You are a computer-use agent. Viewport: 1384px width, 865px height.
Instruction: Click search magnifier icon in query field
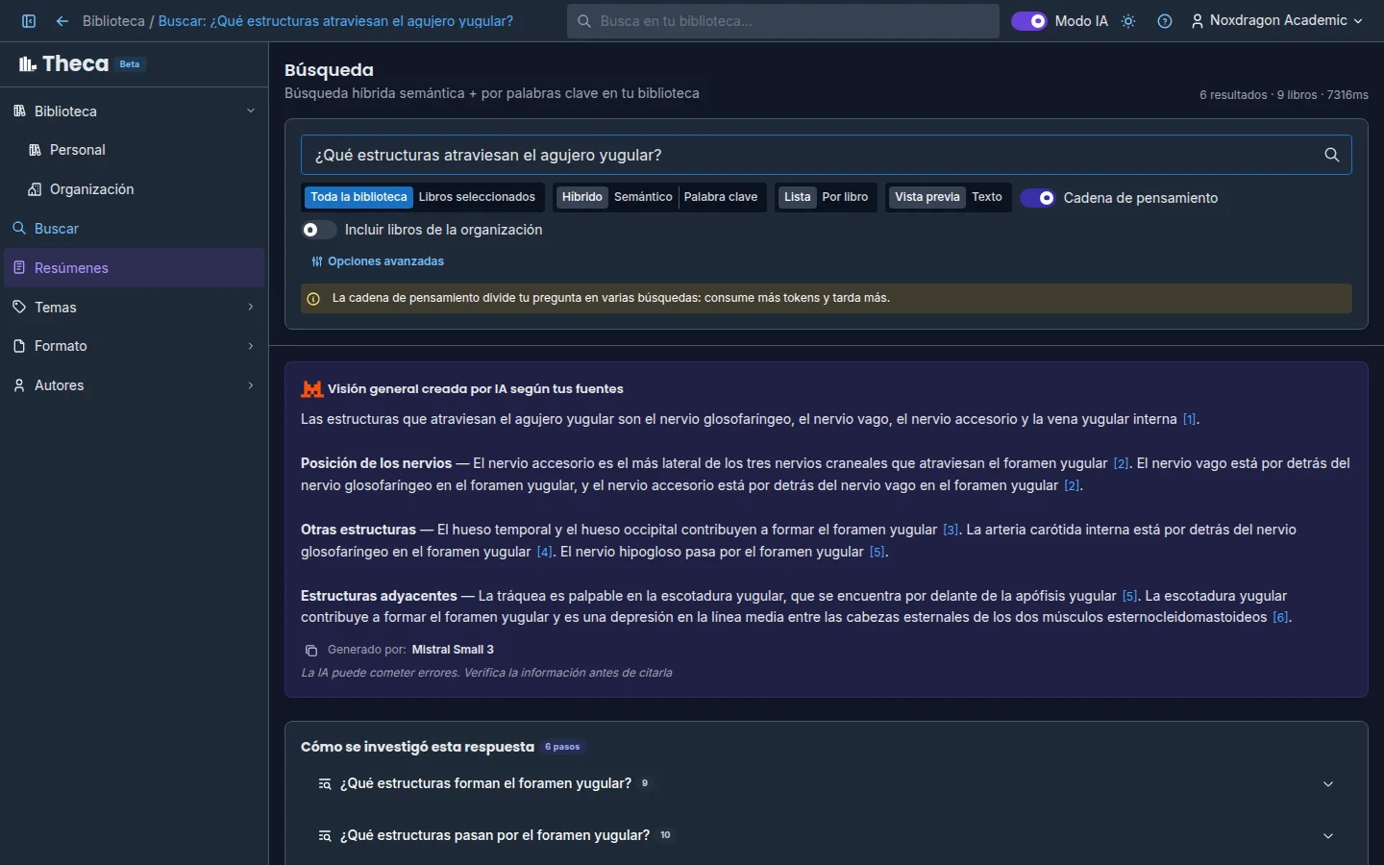click(1332, 155)
